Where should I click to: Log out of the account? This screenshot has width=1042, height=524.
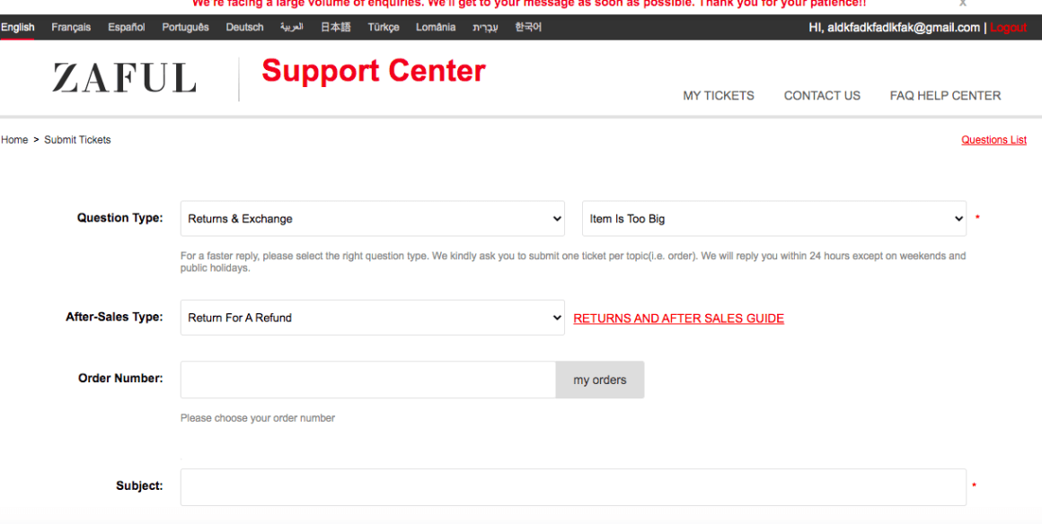pyautogui.click(x=1009, y=28)
